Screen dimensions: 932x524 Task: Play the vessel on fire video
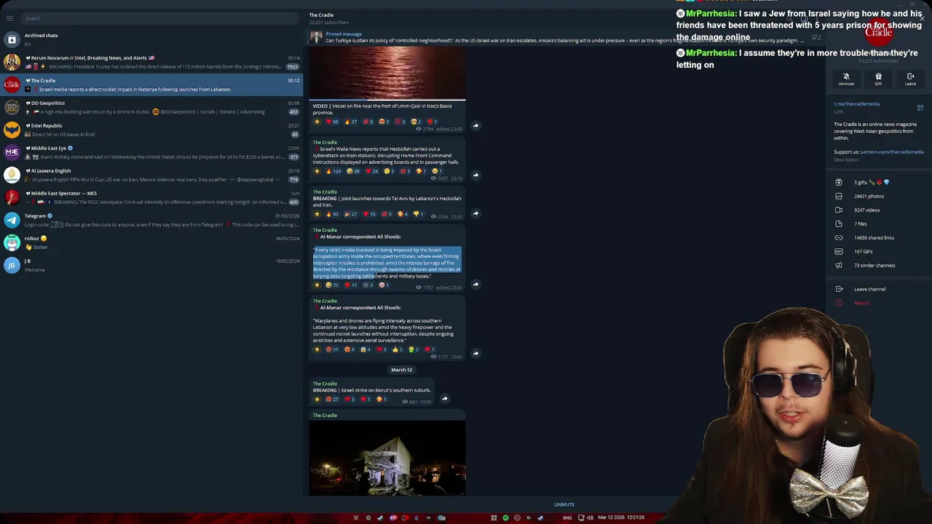(x=387, y=73)
